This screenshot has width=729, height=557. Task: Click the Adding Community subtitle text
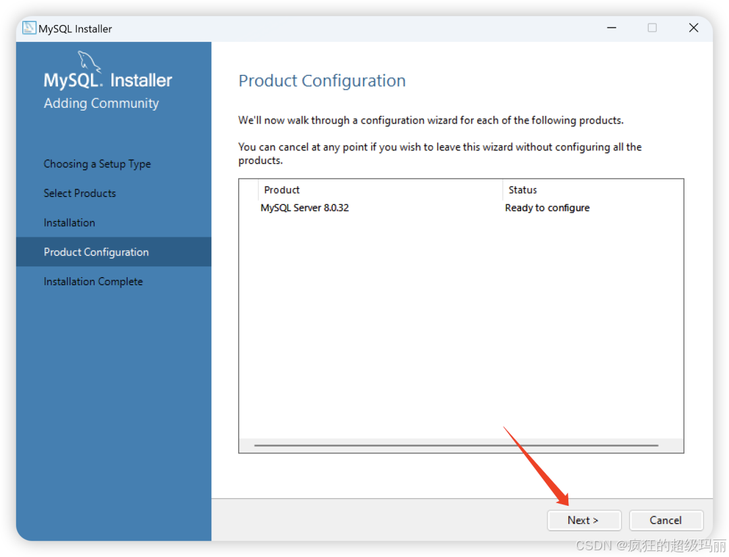click(x=101, y=103)
